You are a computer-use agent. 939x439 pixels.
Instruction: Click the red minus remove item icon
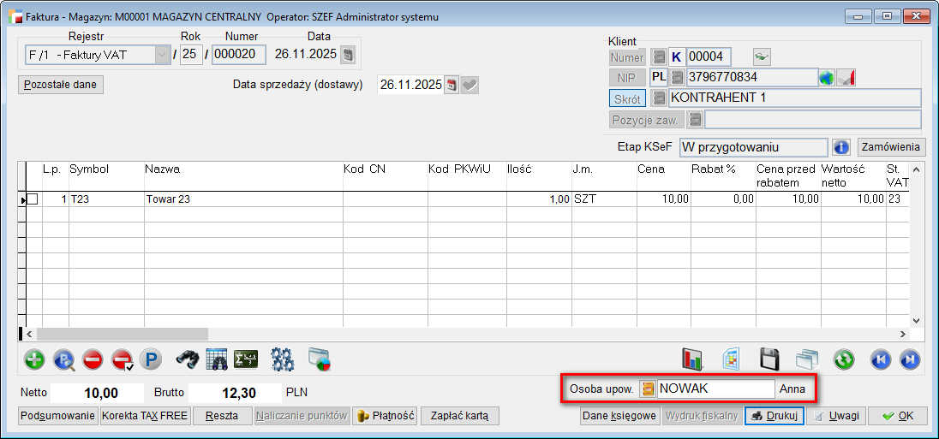(93, 359)
